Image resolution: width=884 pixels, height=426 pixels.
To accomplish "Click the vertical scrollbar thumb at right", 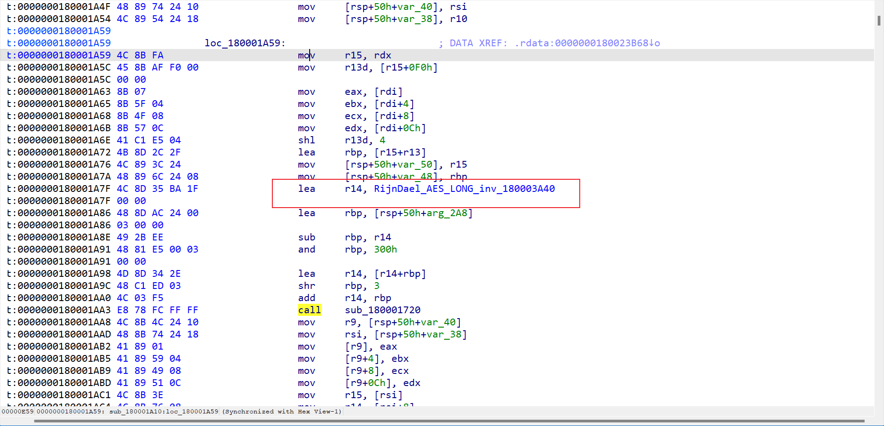I will tap(879, 21).
